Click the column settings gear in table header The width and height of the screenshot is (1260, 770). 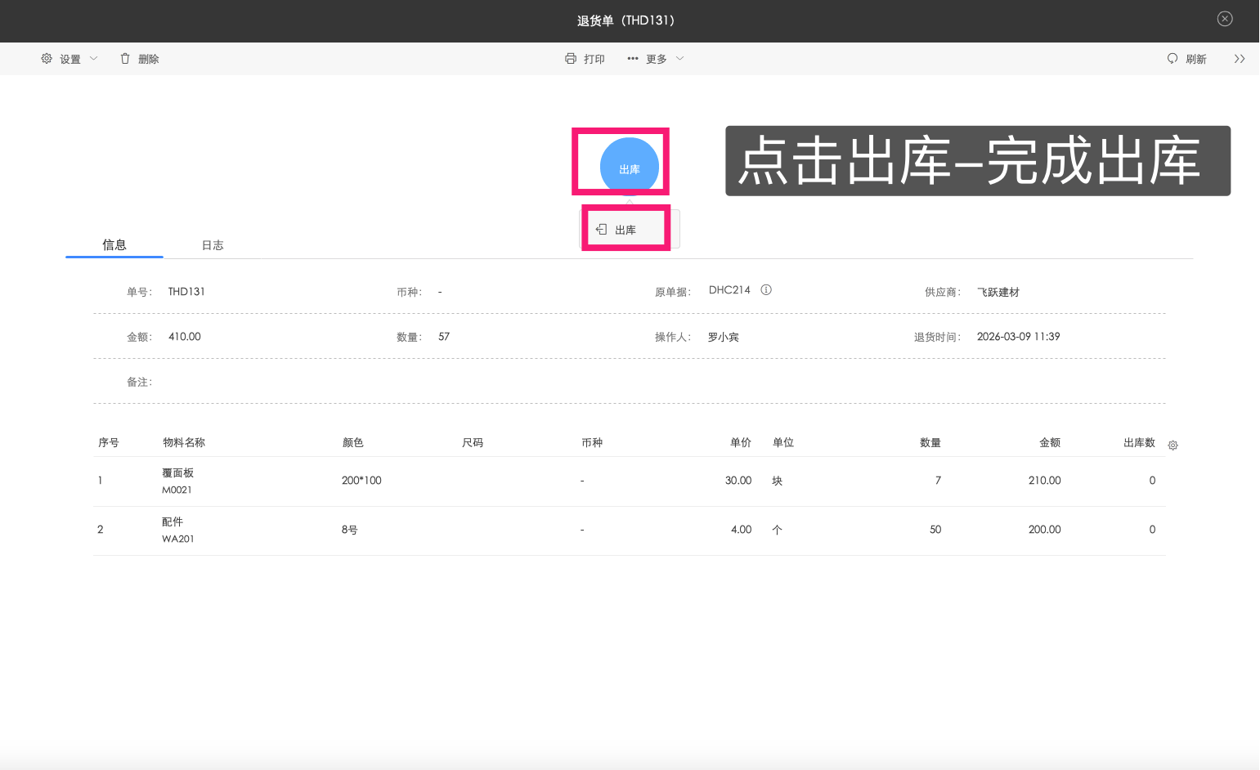(1173, 445)
